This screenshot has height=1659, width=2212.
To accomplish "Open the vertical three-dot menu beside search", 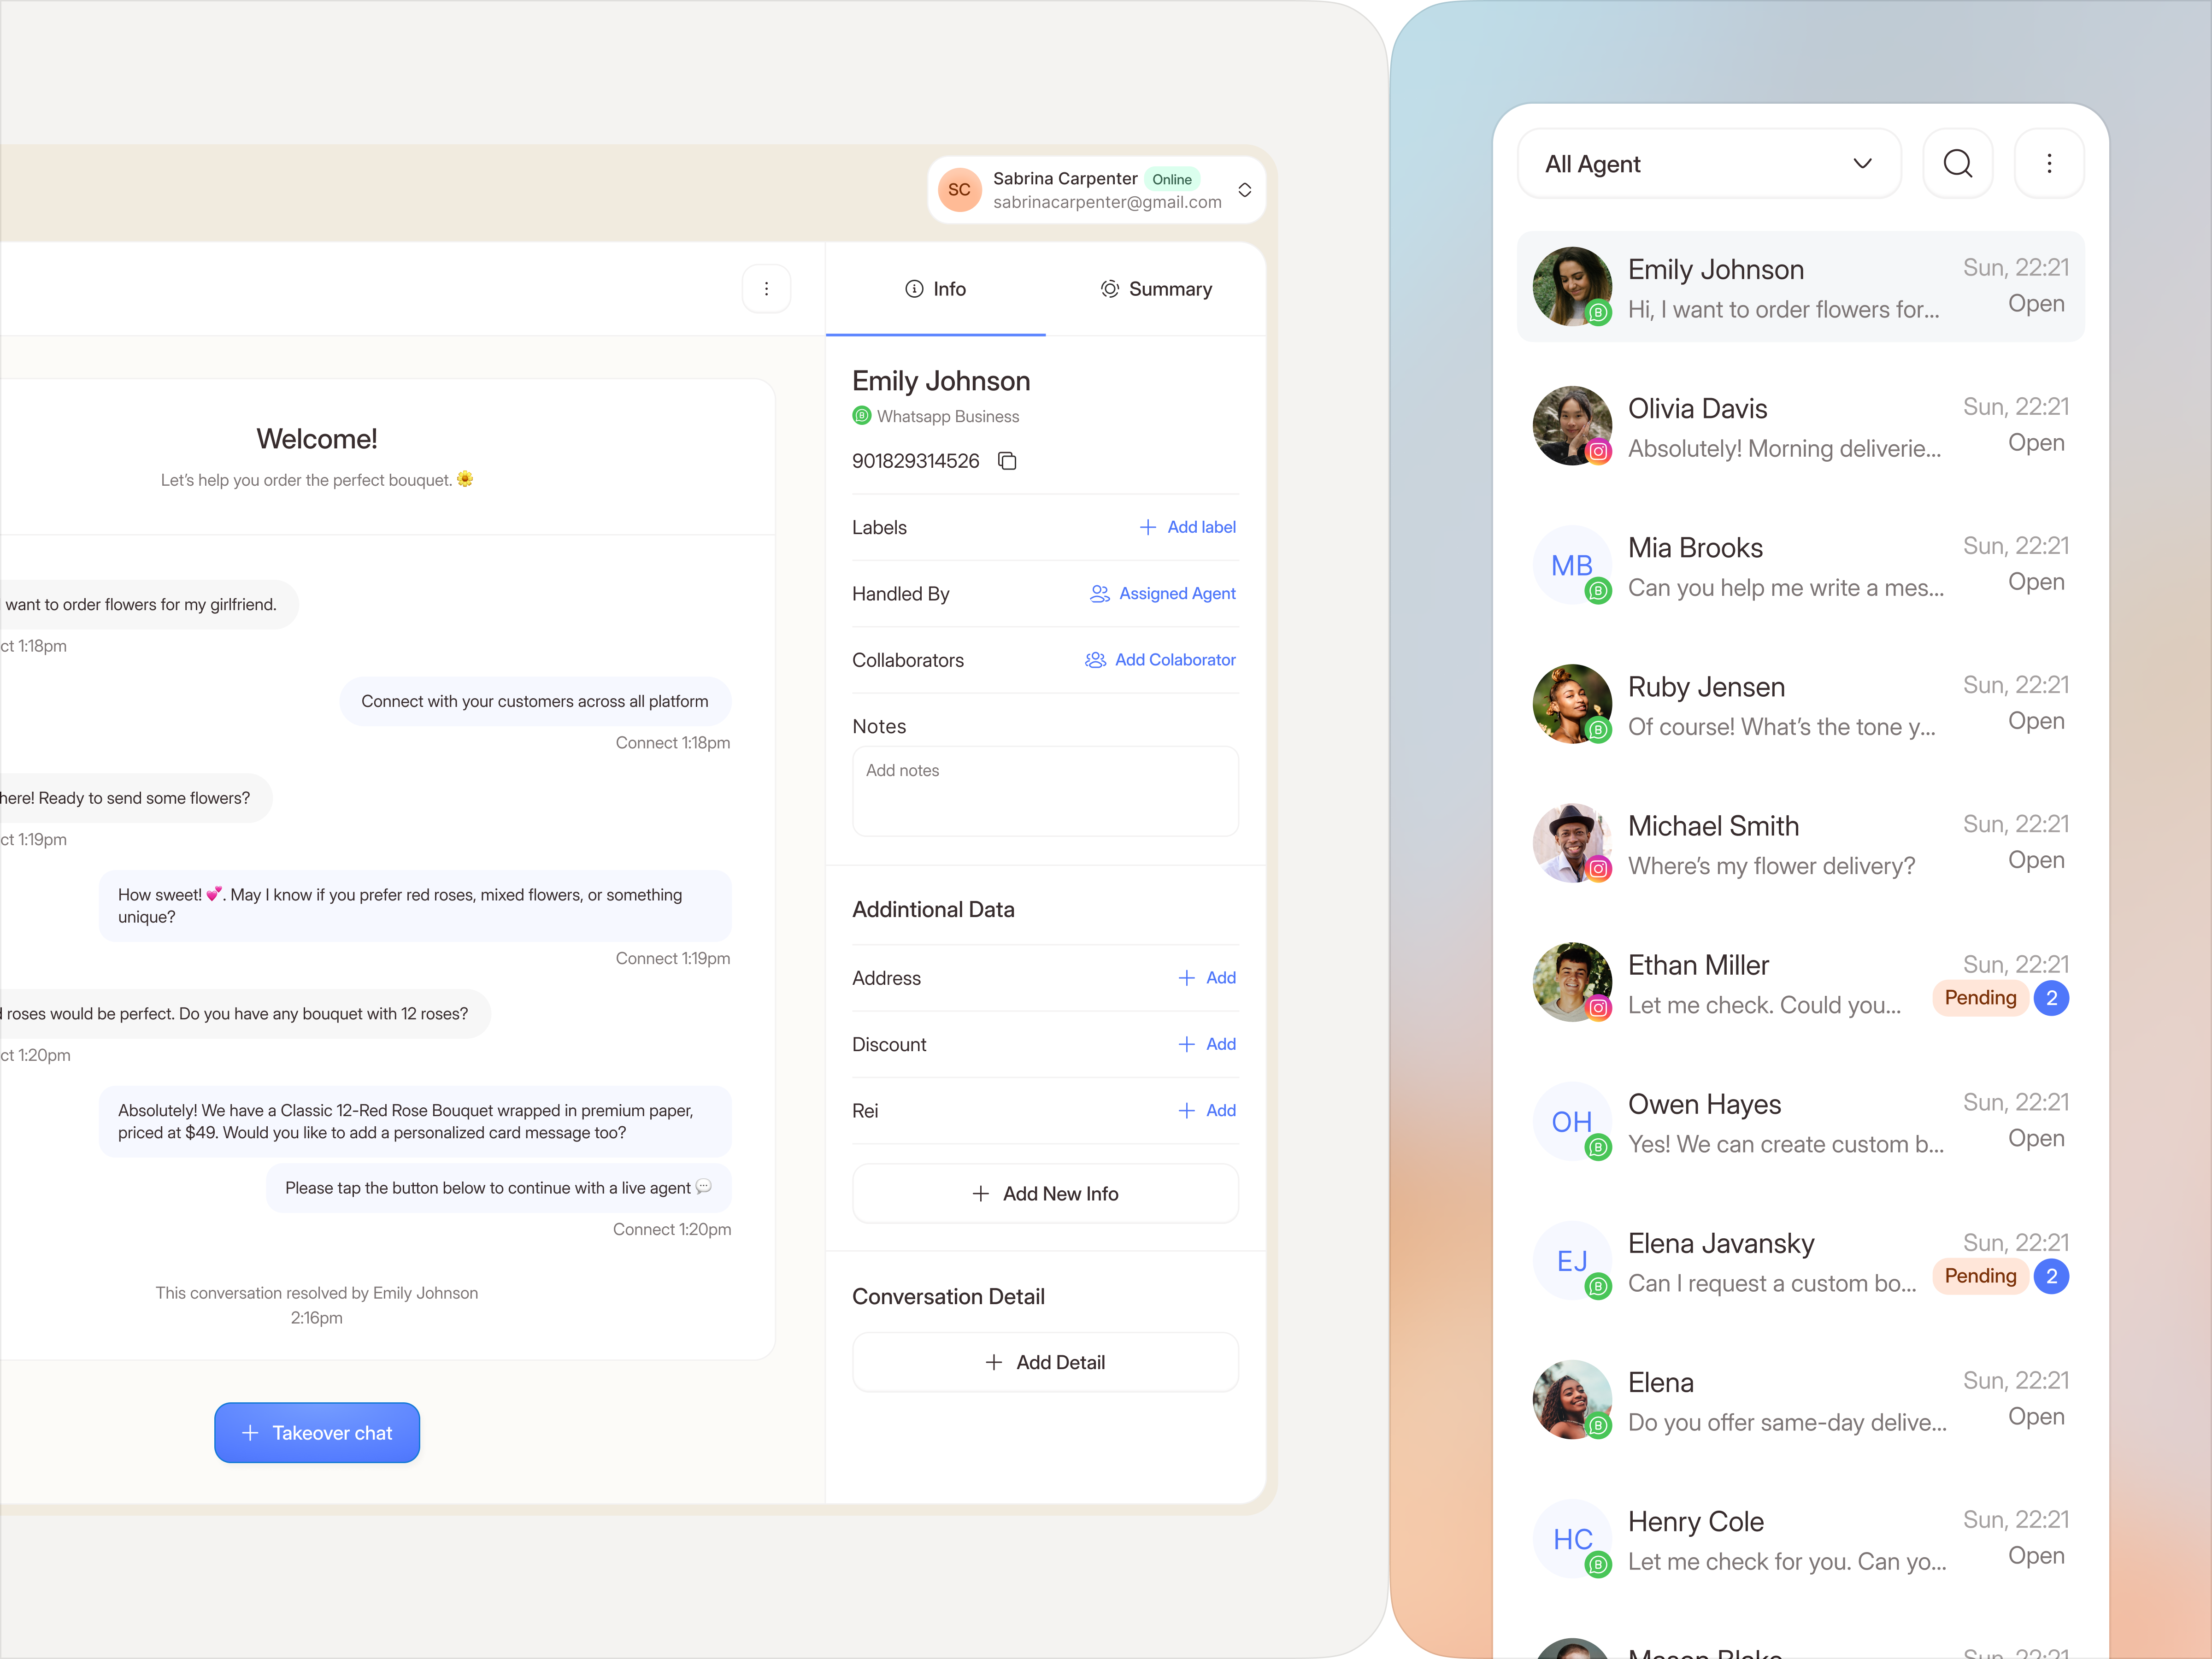I will tap(2049, 163).
